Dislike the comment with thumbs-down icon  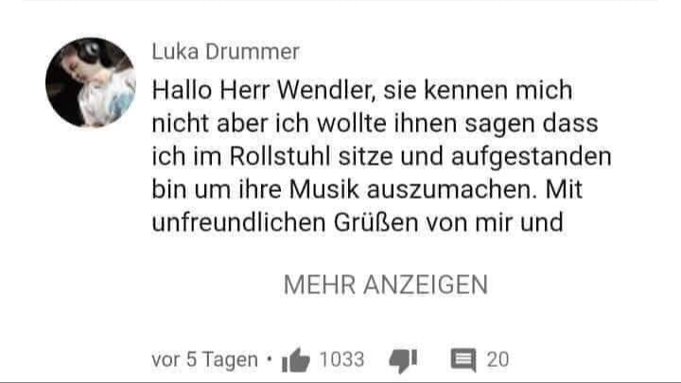(403, 360)
